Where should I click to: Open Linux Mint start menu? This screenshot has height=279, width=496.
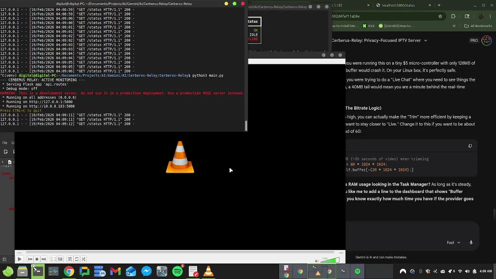pyautogui.click(x=7, y=271)
